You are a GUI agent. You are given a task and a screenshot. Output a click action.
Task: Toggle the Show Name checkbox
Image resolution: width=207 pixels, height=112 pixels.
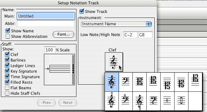click(8, 31)
